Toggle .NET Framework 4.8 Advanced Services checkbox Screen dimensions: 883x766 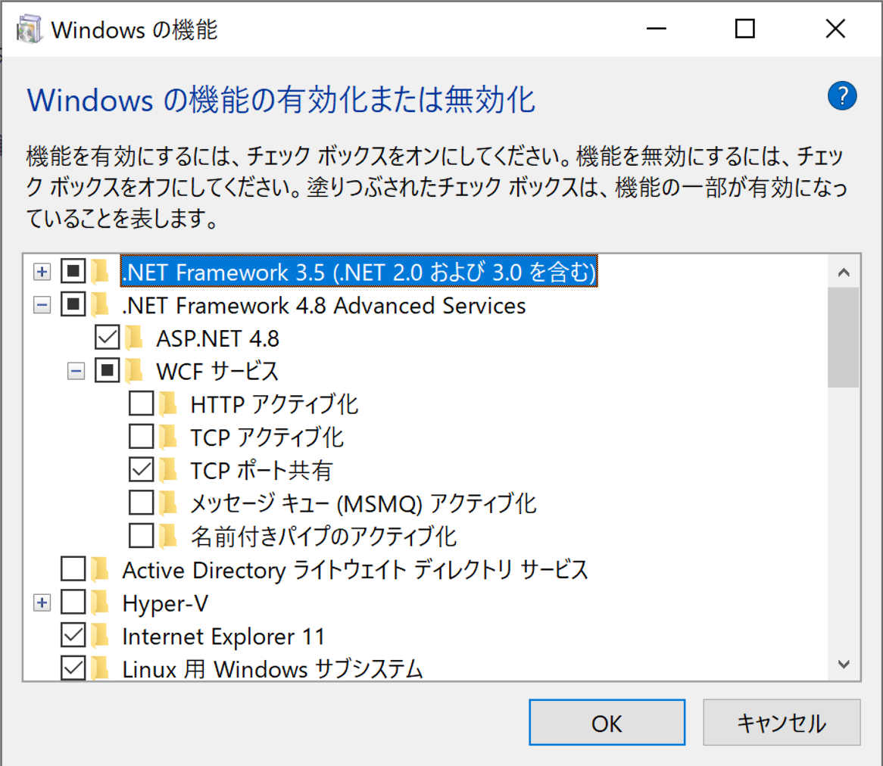(73, 304)
